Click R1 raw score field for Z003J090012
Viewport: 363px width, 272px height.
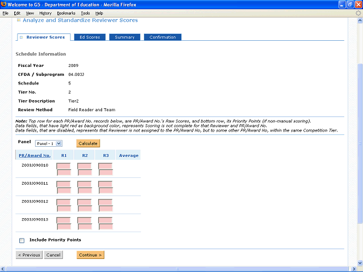click(x=63, y=202)
